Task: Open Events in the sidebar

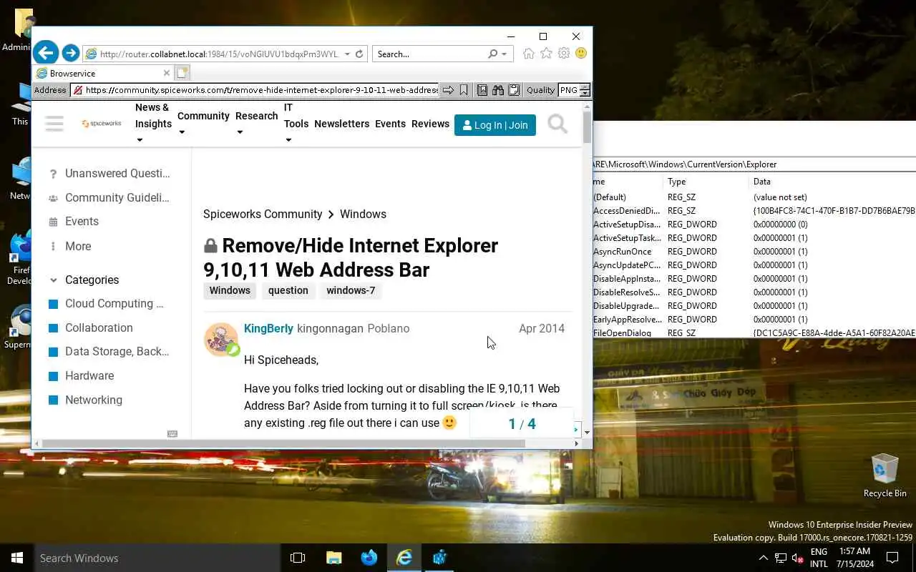Action: (74, 222)
